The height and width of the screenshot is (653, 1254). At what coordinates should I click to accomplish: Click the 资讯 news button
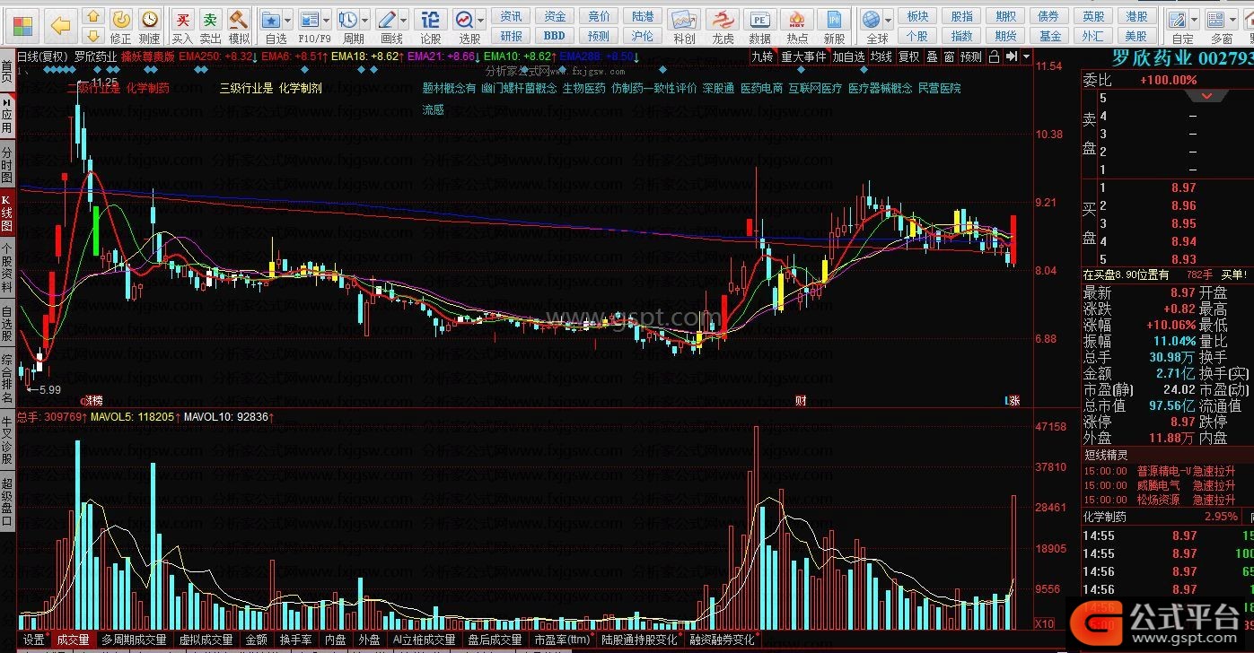click(x=512, y=16)
